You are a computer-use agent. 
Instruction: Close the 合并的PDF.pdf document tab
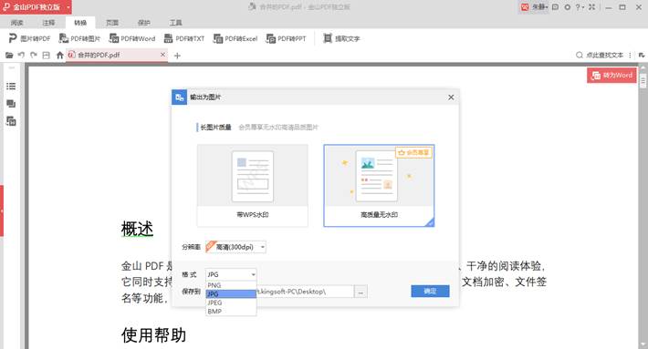pyautogui.click(x=162, y=55)
